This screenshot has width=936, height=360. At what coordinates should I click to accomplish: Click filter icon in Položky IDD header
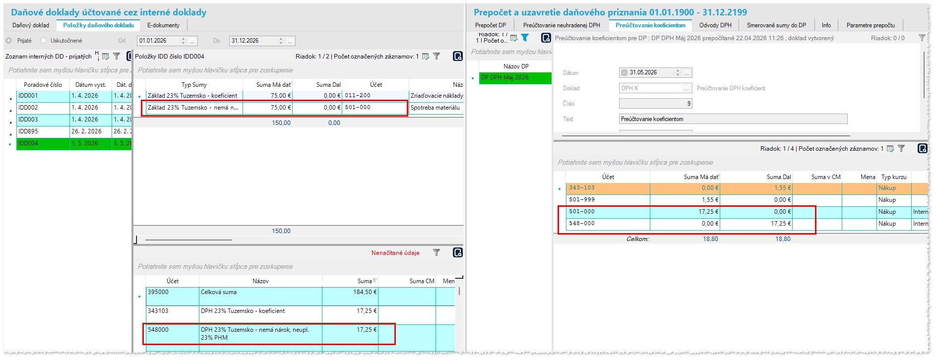pos(437,57)
